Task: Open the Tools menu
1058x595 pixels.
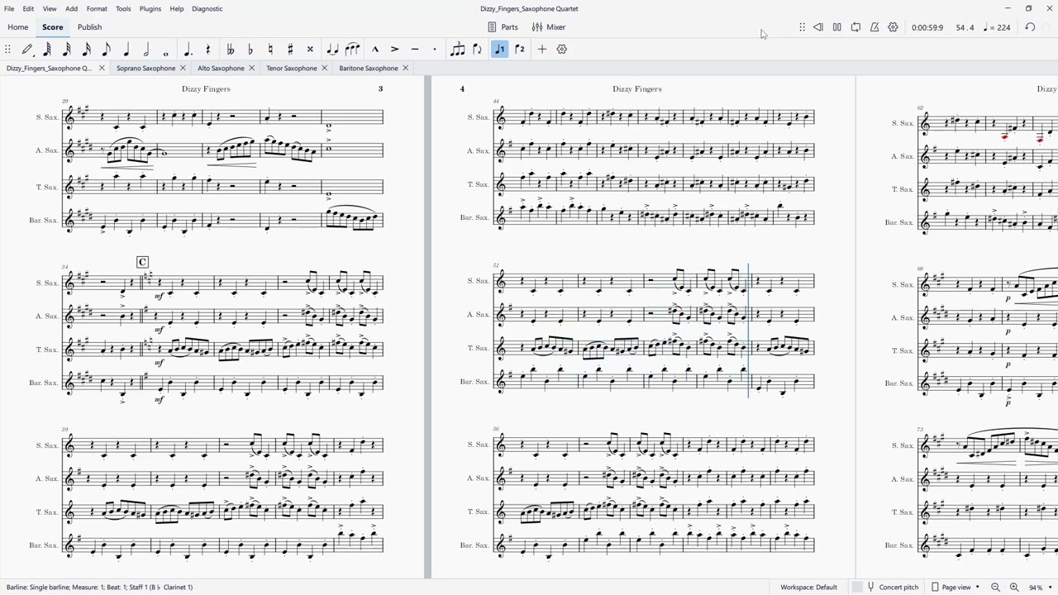Action: (123, 8)
